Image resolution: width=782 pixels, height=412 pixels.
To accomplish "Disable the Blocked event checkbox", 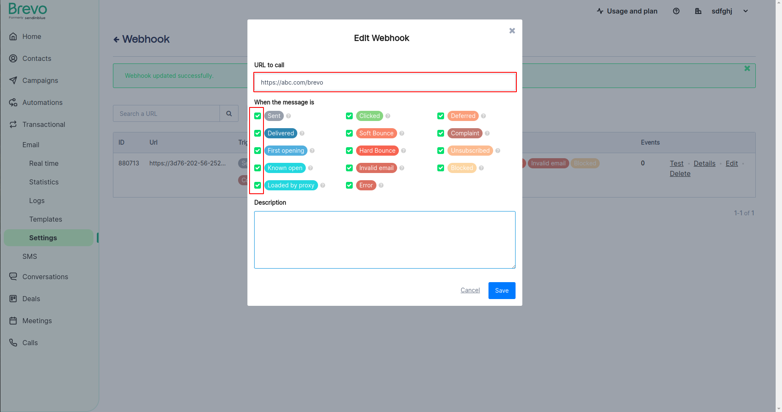I will [441, 168].
